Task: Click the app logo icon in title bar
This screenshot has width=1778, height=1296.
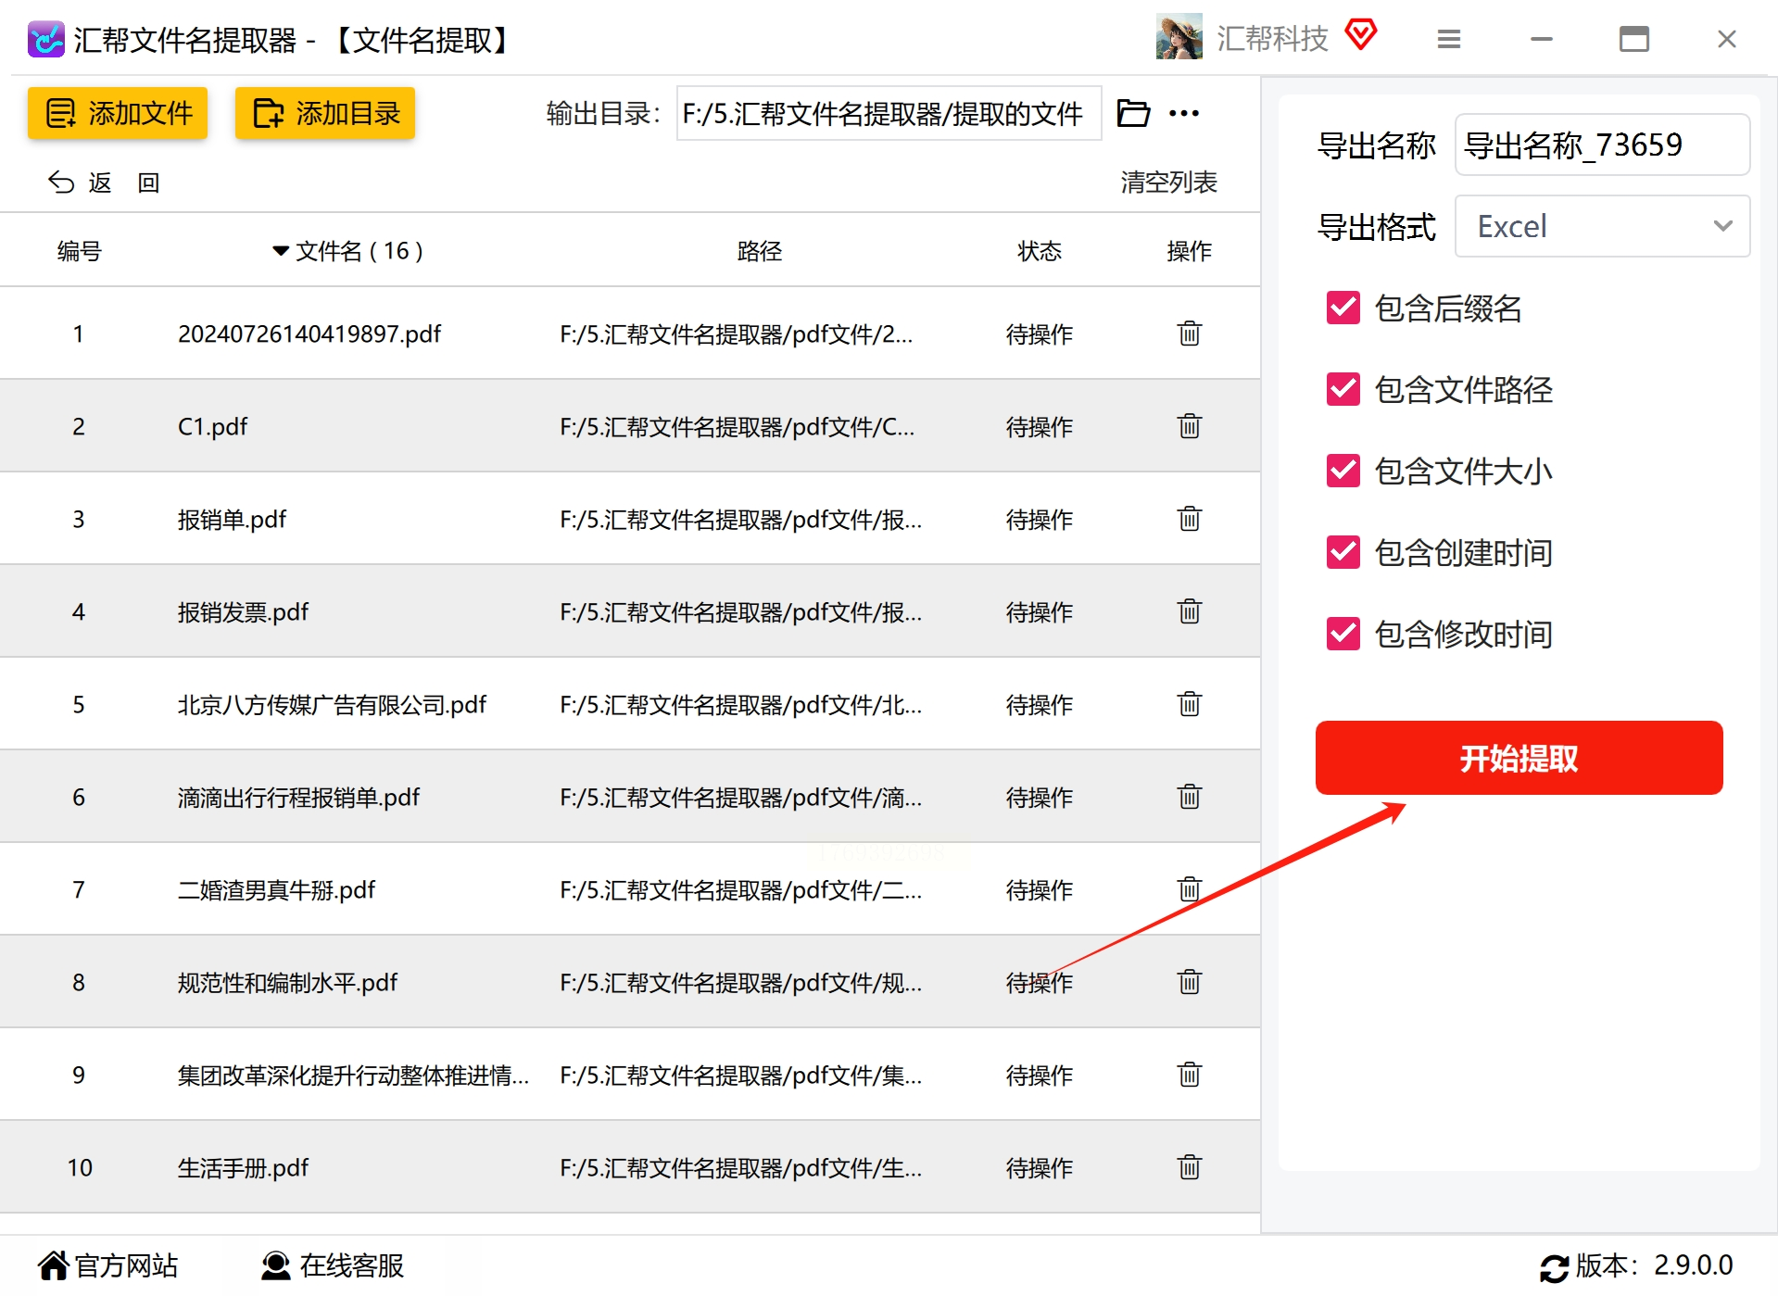Action: [x=45, y=39]
